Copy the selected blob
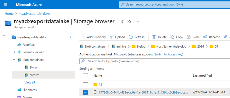Image resolution: width=230 pixels, height=98 pixels. coord(177,37)
